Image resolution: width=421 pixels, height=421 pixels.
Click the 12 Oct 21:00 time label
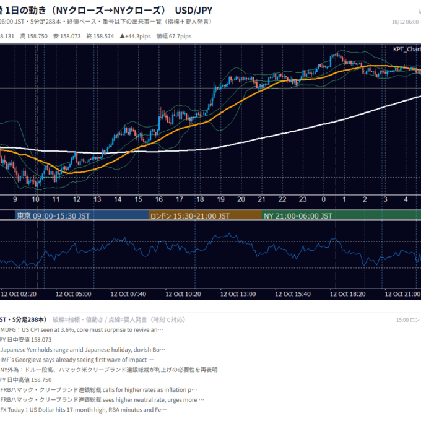tap(402, 294)
